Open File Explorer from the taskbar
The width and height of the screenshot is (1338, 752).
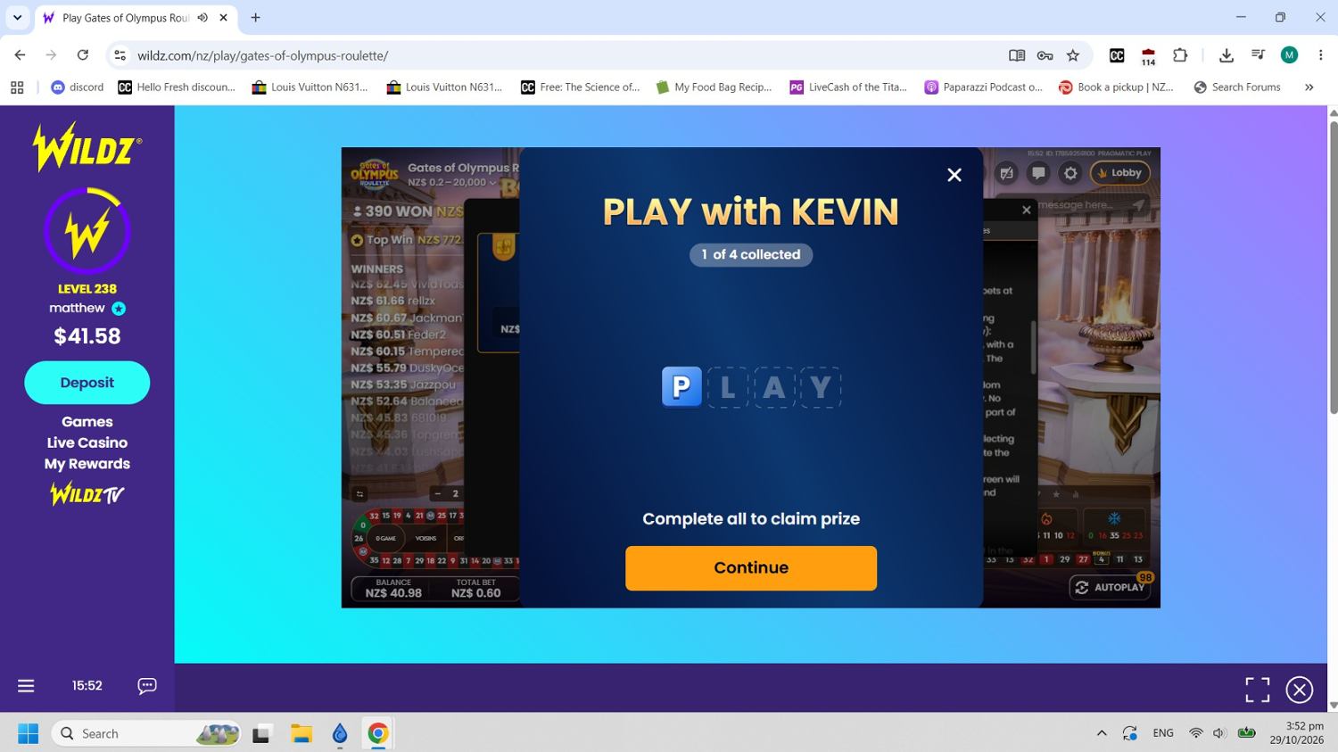(x=301, y=733)
